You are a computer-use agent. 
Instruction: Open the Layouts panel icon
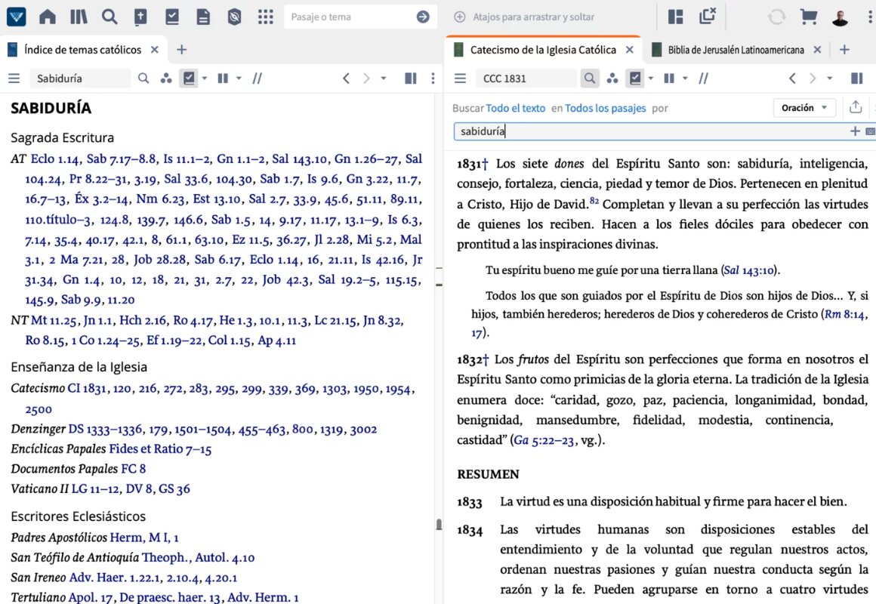pos(675,17)
